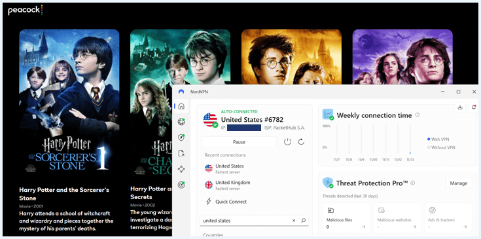
Task: Click the With VPN legend item
Action: pos(438,139)
